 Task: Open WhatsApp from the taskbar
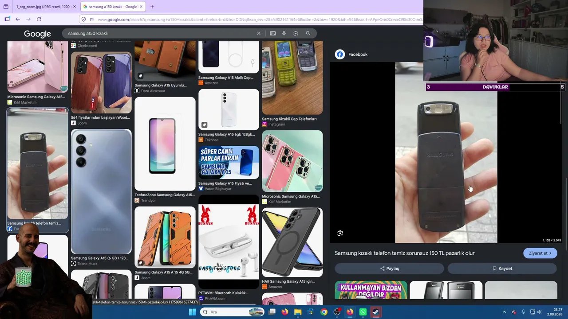(x=363, y=312)
